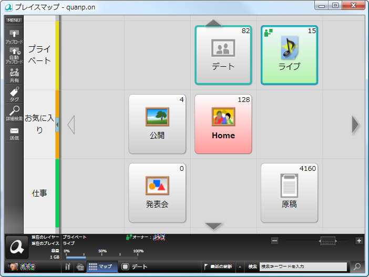Screen dimensions: 369x277
Task: Click the family photo icon in Home
Action: click(223, 117)
